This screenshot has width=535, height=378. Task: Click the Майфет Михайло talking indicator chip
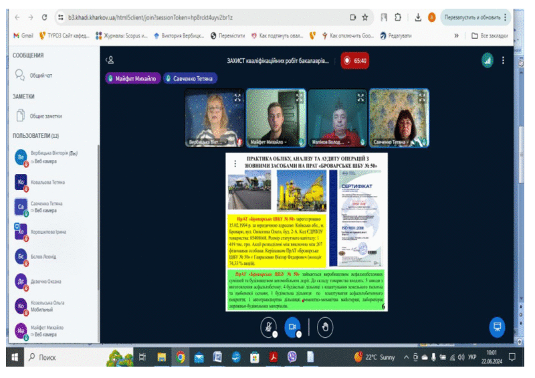click(x=132, y=78)
